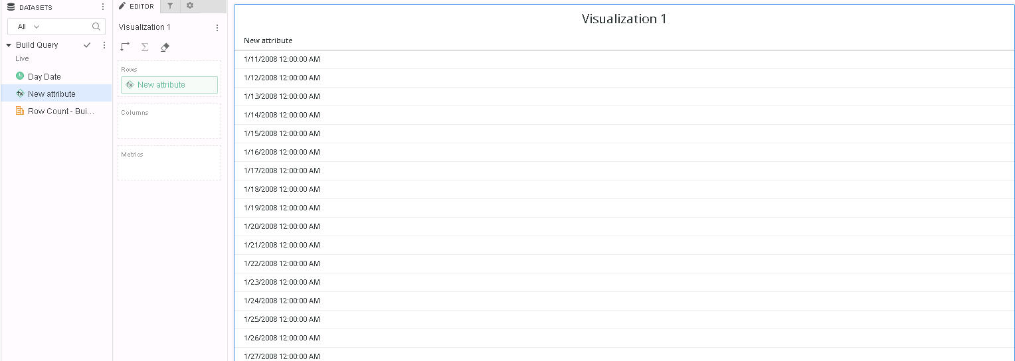The width and height of the screenshot is (1015, 361).
Task: Click the eraser clear icon
Action: 165,47
